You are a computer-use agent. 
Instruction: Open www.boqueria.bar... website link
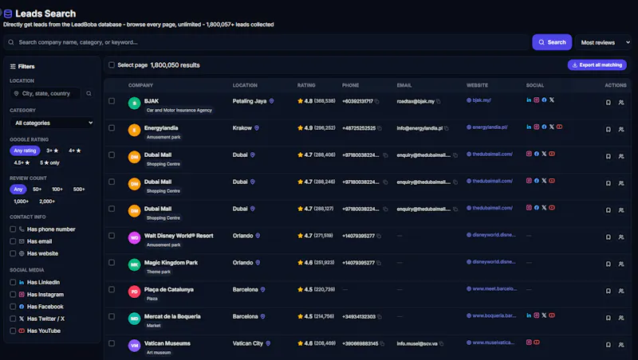[494, 315]
